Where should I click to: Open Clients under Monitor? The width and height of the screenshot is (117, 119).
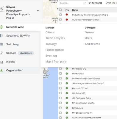coord(50,32)
